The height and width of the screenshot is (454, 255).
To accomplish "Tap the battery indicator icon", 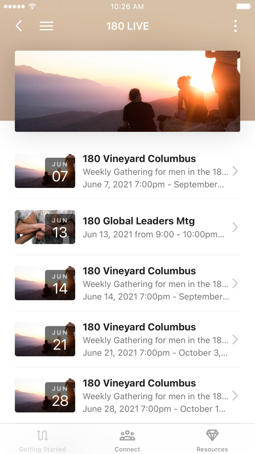I will [243, 7].
